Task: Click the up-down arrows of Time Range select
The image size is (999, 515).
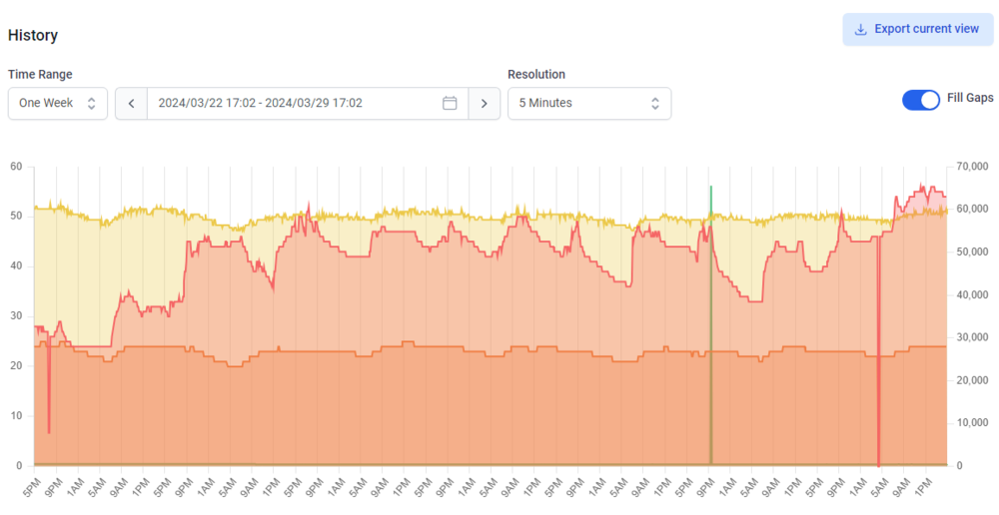Action: coord(91,103)
